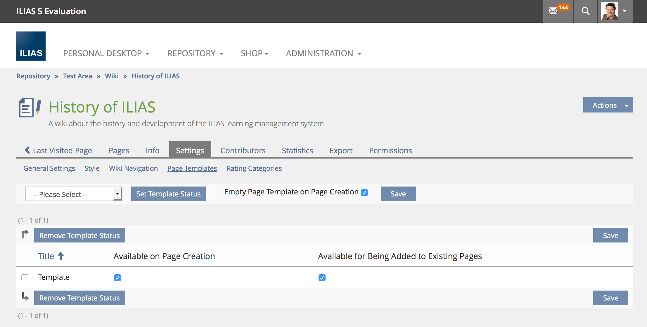
Task: Uncheck Template's Available for Existing Pages box
Action: [x=322, y=277]
